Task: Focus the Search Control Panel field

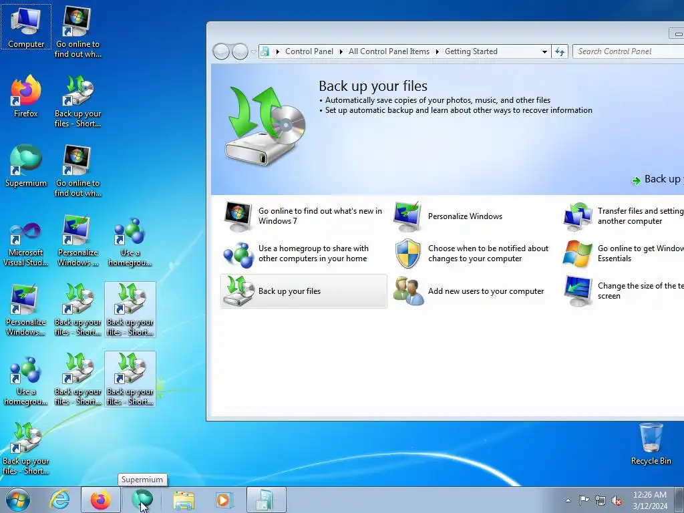Action: [x=628, y=51]
